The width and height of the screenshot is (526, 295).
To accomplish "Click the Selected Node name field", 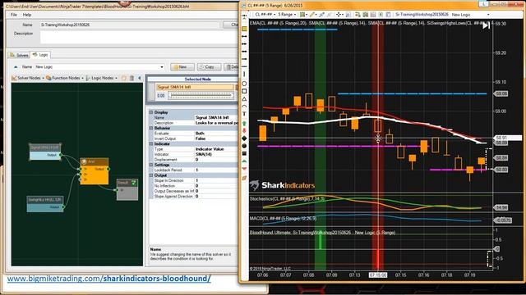I will pos(195,87).
